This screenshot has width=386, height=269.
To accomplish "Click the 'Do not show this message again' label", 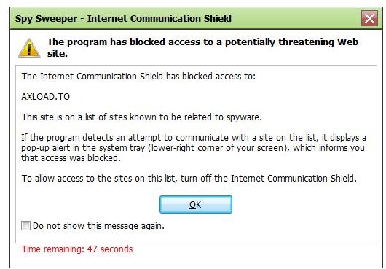I will point(98,226).
